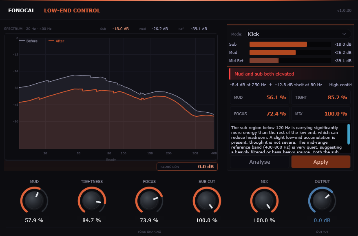Click the -26.2 dB value beside Mud meter
Image resolution: width=358 pixels, height=236 pixels.
(343, 53)
